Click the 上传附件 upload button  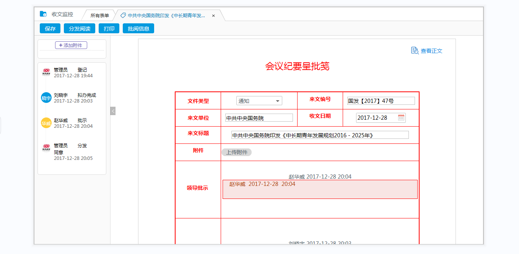[236, 152]
